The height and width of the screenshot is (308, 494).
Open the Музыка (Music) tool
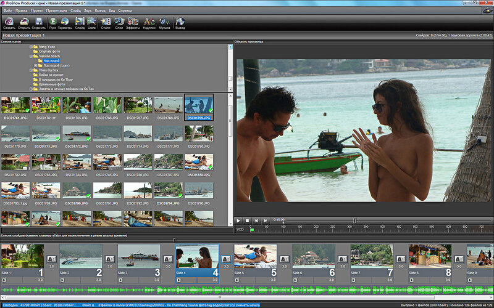pos(164,23)
